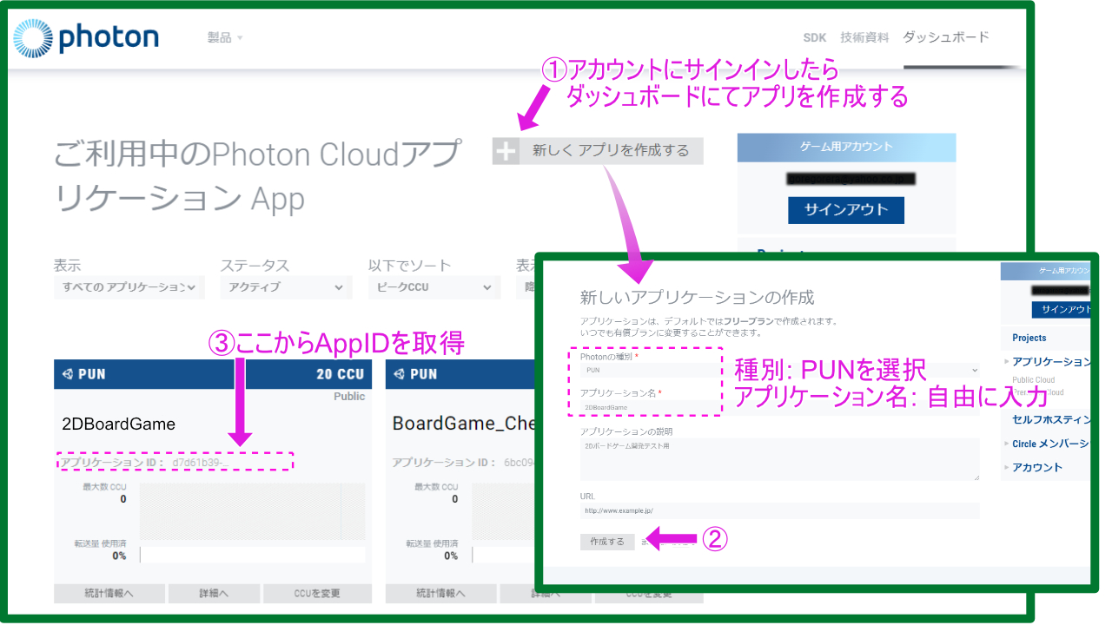This screenshot has width=1112, height=625.
Task: Click the 20 CCU label on 2DBoardGame
Action: pyautogui.click(x=340, y=375)
